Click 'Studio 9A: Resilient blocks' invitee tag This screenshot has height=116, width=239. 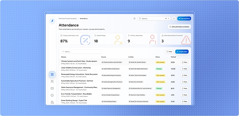point(138,62)
